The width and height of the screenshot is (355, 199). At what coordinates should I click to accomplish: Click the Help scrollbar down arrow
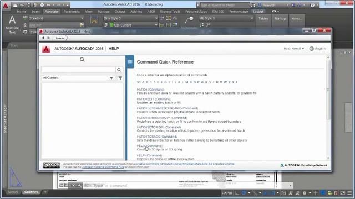328,158
